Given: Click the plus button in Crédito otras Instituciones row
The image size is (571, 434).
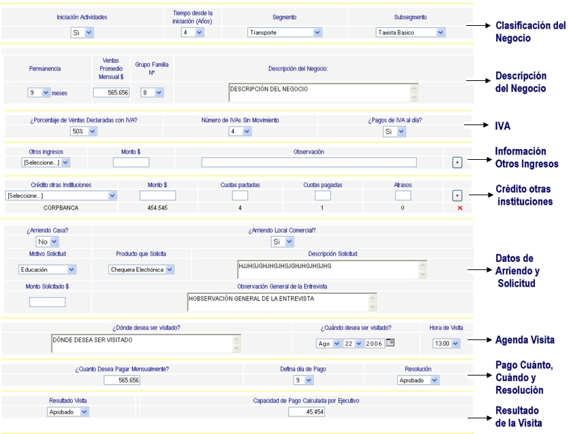Looking at the screenshot, I should pyautogui.click(x=457, y=195).
